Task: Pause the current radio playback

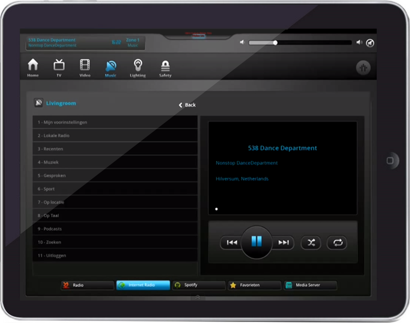Action: coord(256,242)
